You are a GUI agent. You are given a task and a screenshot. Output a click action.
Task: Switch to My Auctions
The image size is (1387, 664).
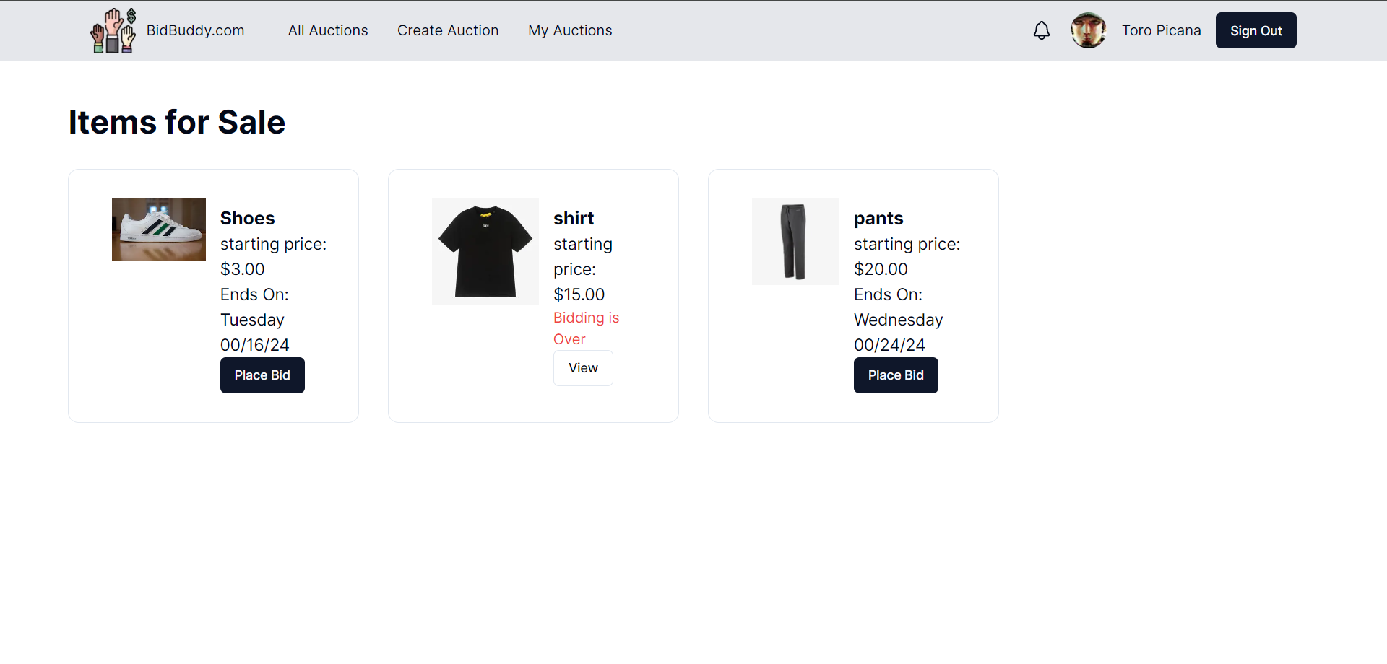pyautogui.click(x=570, y=30)
